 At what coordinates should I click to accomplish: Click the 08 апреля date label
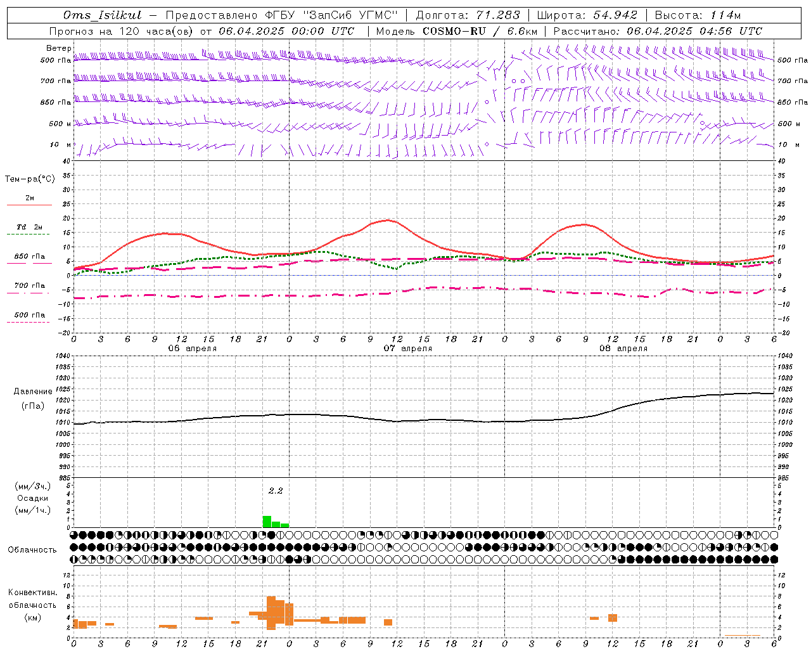(x=623, y=349)
